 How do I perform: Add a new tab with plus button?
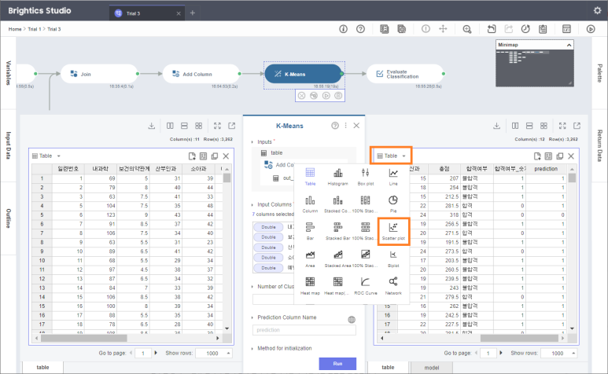(x=193, y=13)
